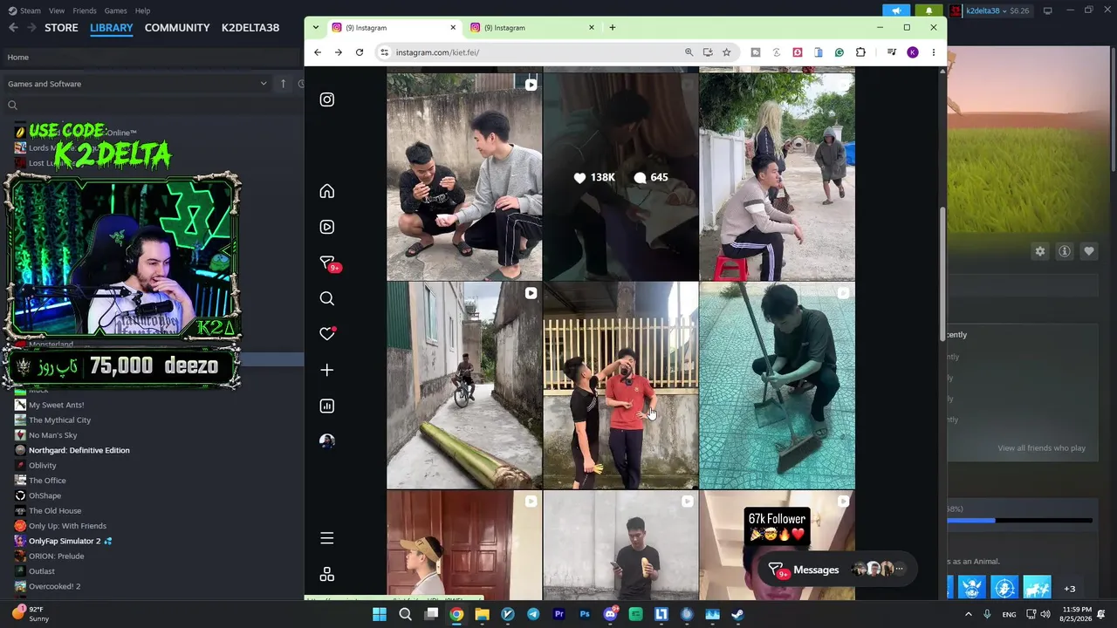Screen dimensions: 1117x628
Task: Show hidden icons in the system tray
Action: coord(969,614)
